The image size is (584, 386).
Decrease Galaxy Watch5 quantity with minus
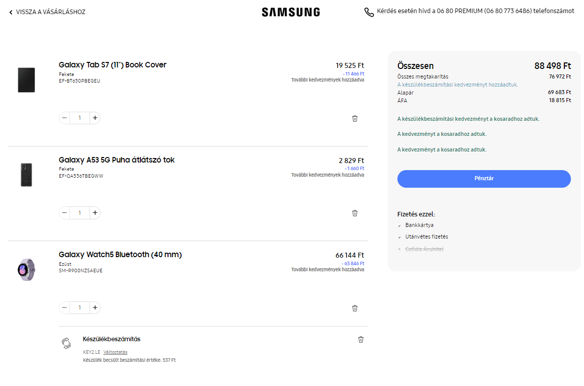coord(64,307)
